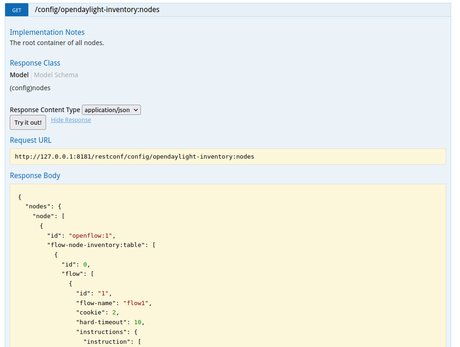
Task: Collapse the /config/opendaylight-inventory:nodes operation path
Action: pyautogui.click(x=97, y=9)
